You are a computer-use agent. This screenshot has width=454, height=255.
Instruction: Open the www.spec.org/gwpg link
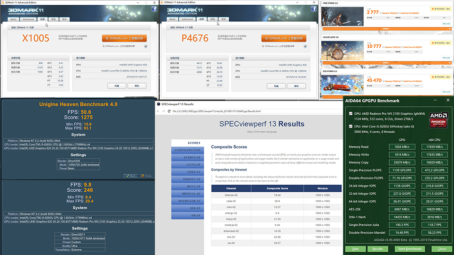coord(262,132)
